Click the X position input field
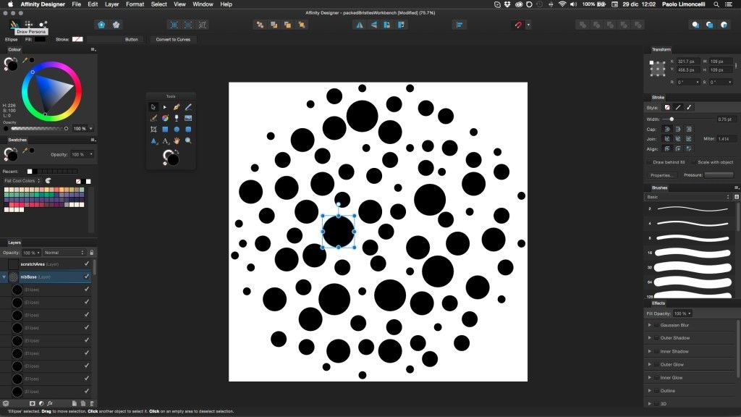 coord(687,62)
